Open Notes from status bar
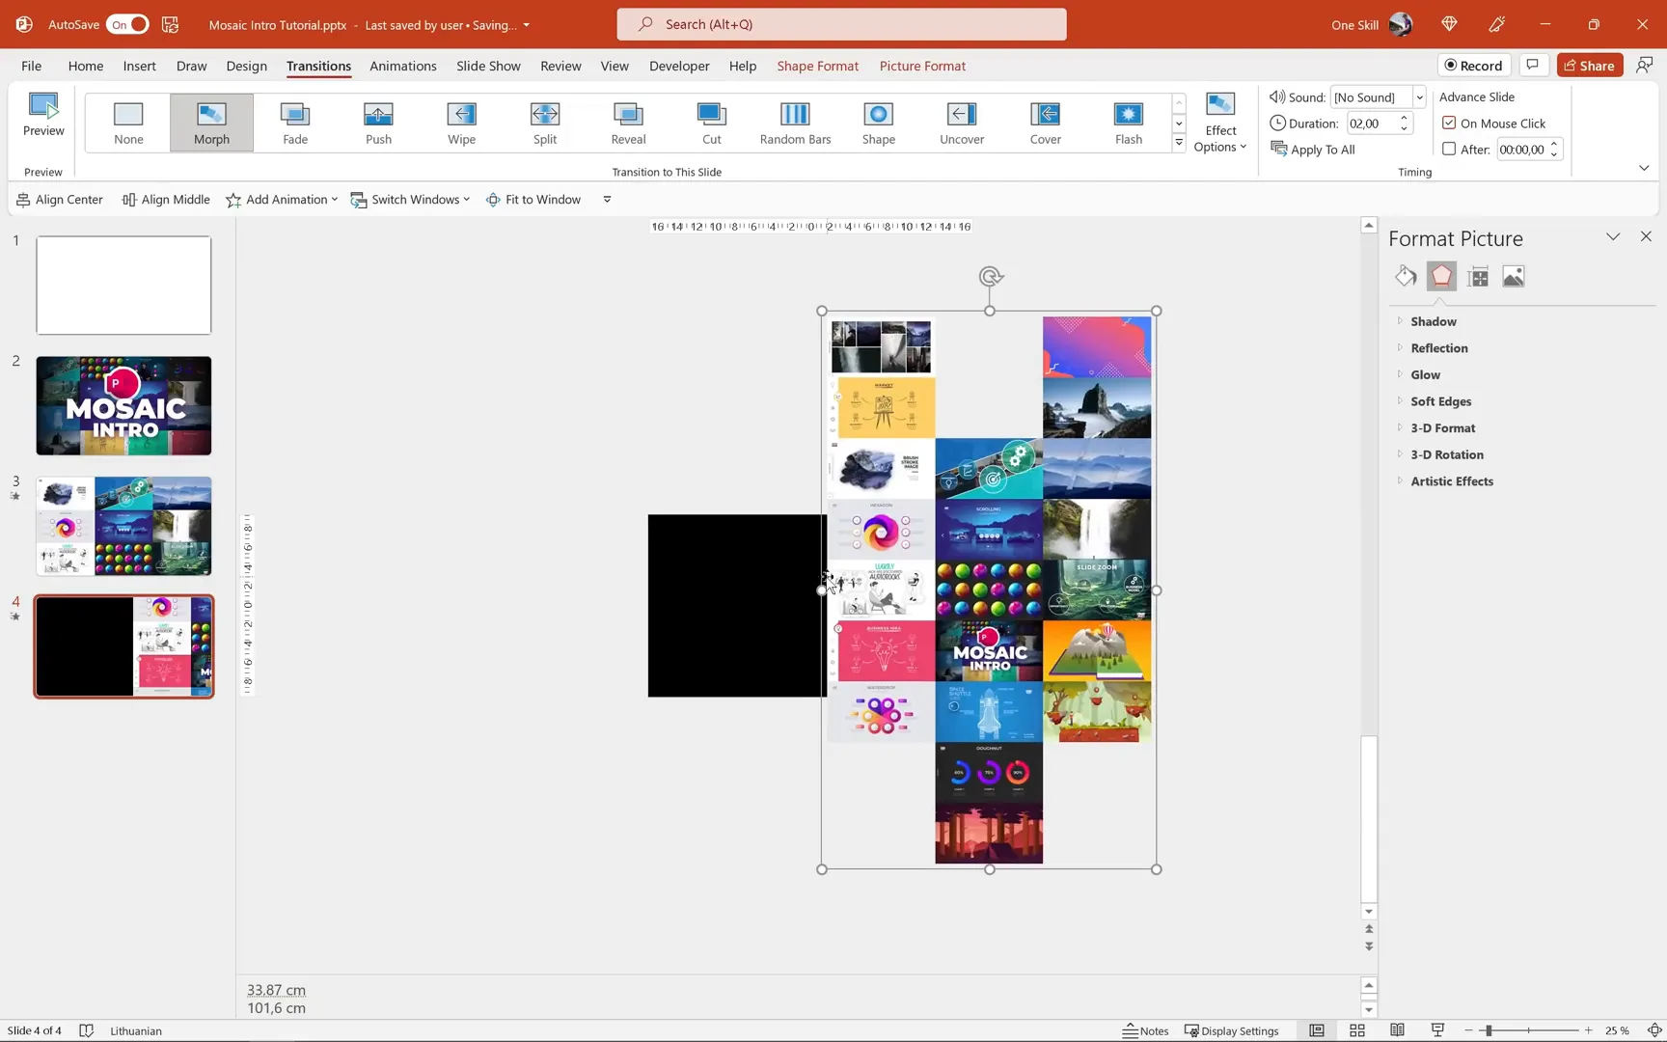The image size is (1667, 1042). 1146,1030
